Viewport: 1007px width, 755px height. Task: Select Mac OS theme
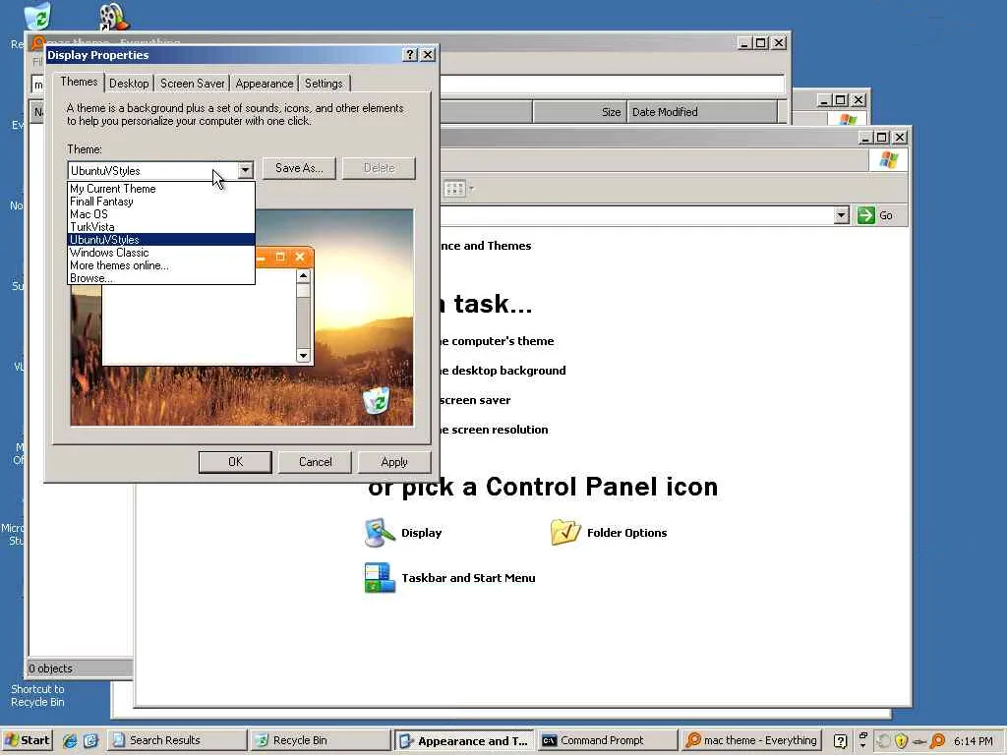click(160, 214)
